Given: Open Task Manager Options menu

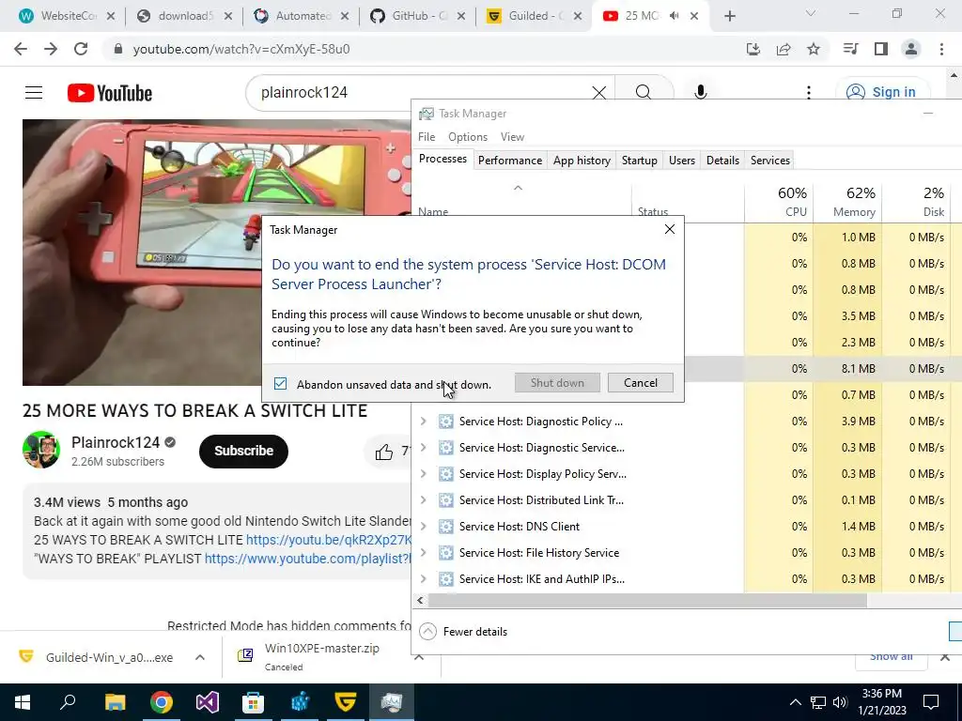Looking at the screenshot, I should (x=468, y=137).
